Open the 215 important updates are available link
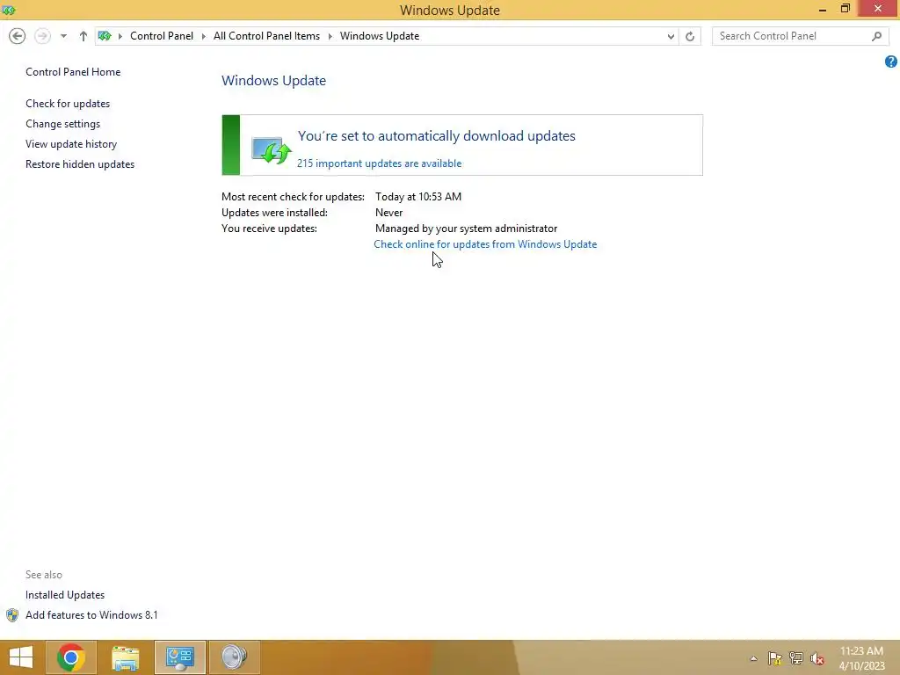The height and width of the screenshot is (675, 900). click(x=379, y=163)
